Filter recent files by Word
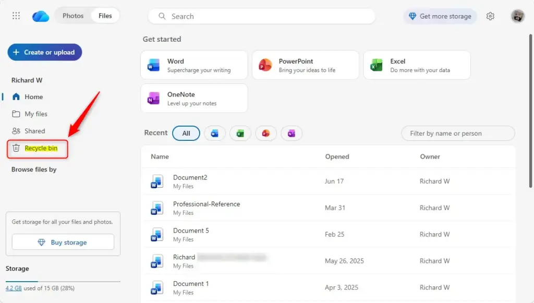 pyautogui.click(x=214, y=133)
